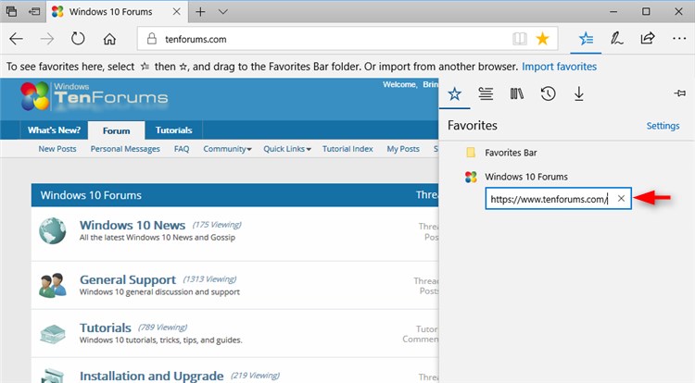Viewport: 695px width, 383px height.
Task: Select the Favorites star tab in hub
Action: tap(454, 93)
